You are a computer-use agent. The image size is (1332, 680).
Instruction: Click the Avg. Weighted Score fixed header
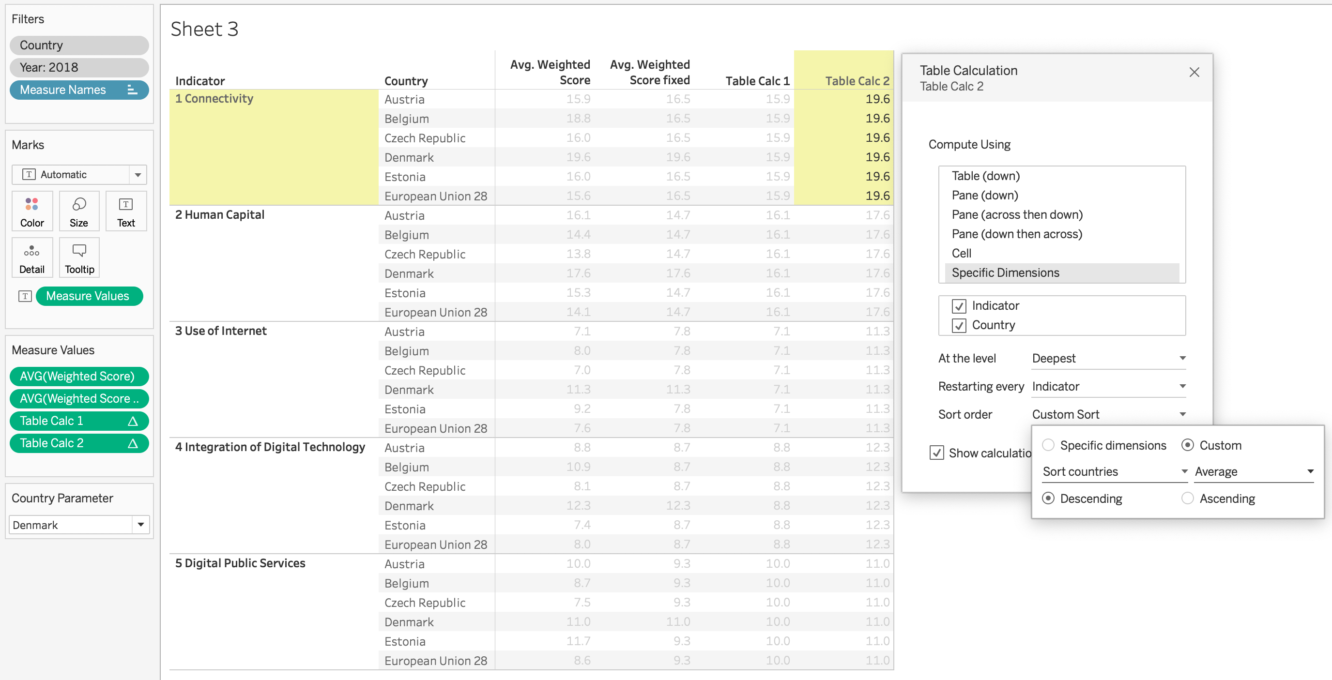pyautogui.click(x=650, y=72)
